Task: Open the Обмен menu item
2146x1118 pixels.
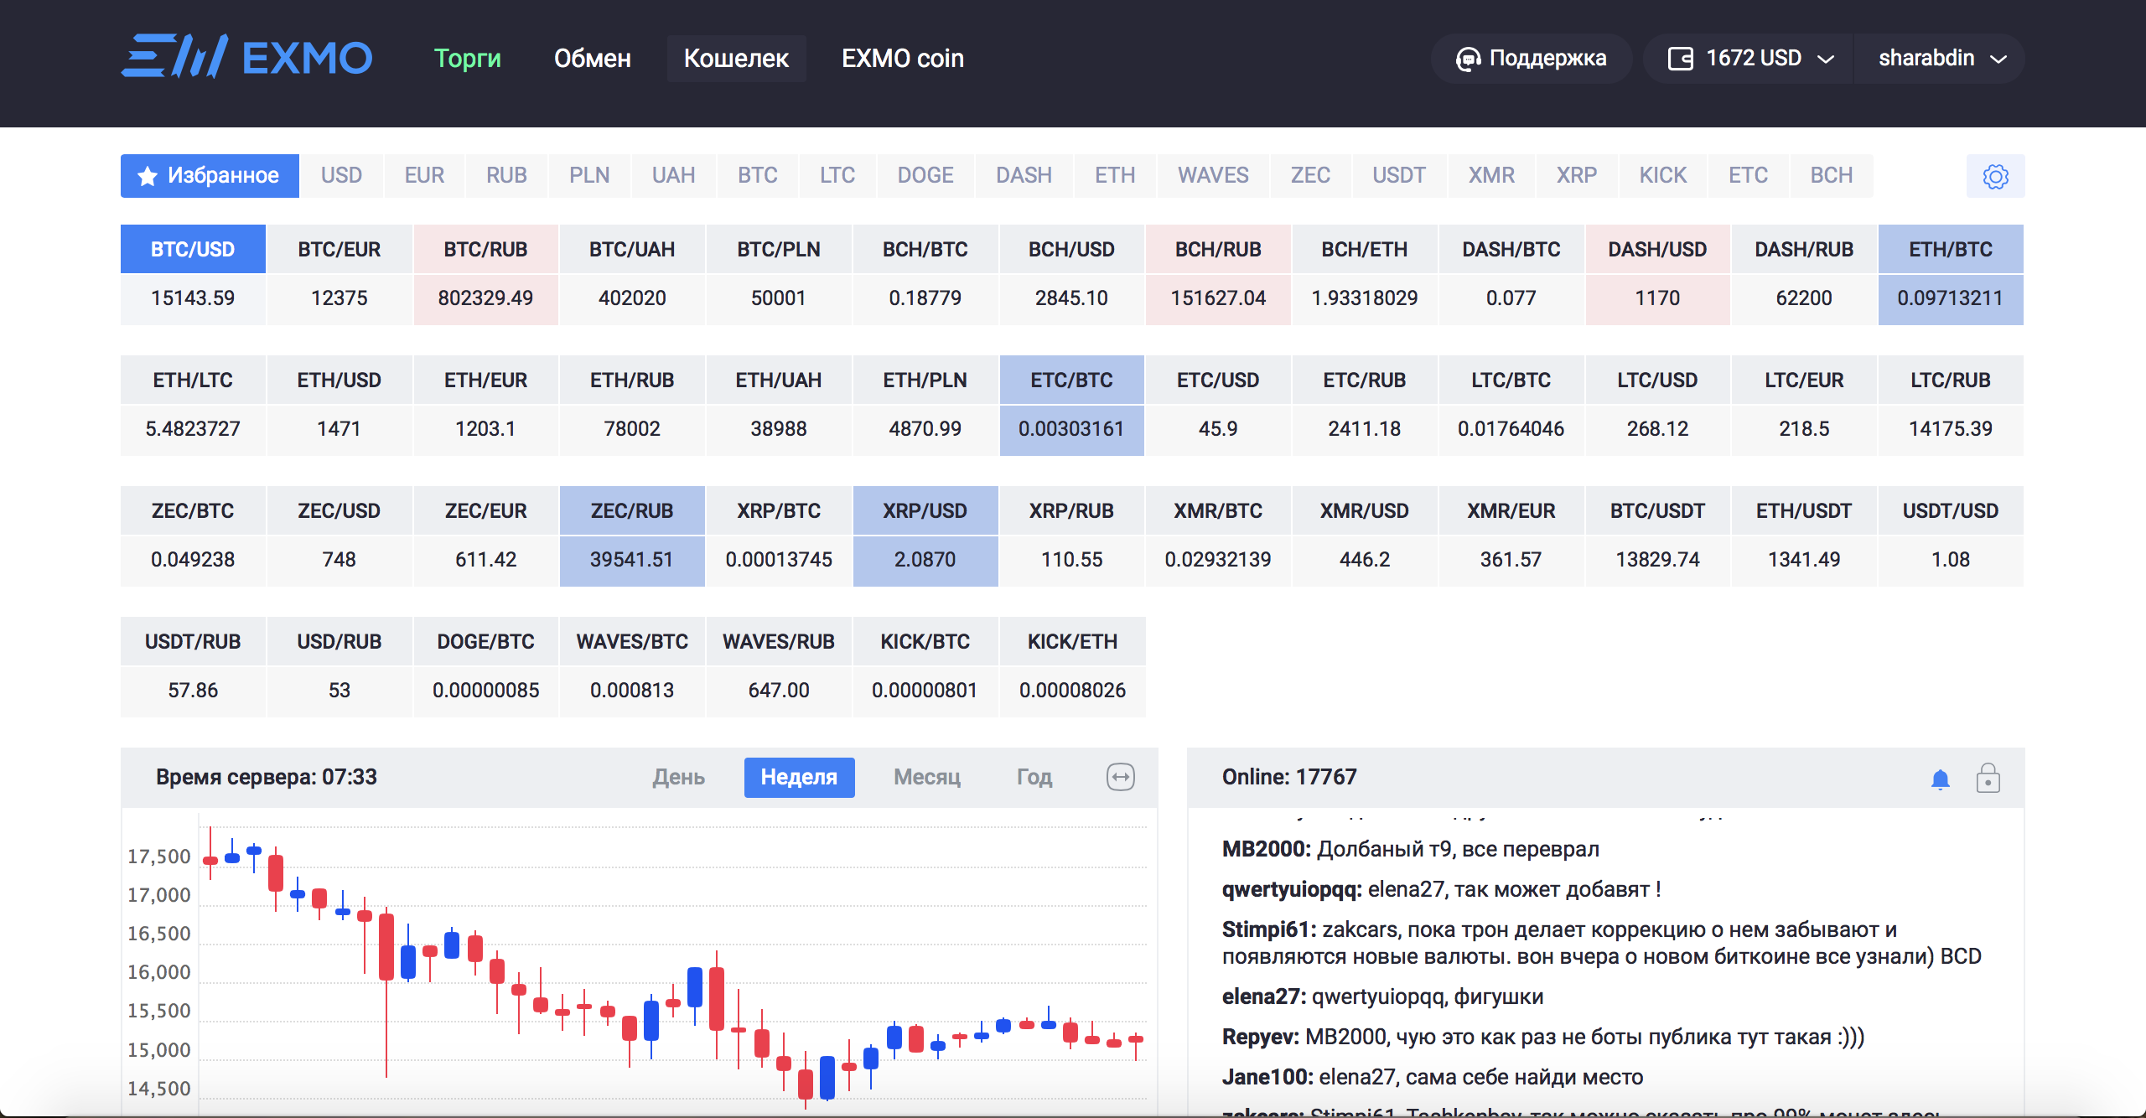Action: click(592, 58)
